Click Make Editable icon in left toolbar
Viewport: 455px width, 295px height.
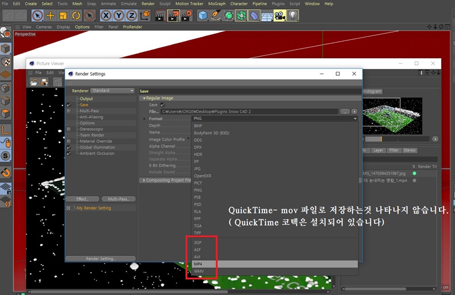pos(6,32)
